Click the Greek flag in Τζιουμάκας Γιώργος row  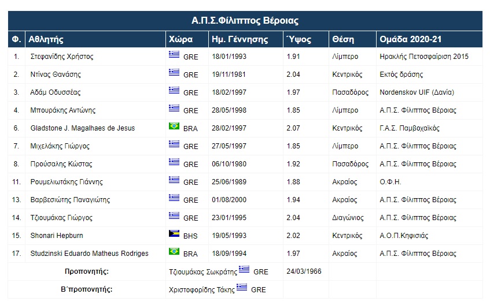[174, 216]
